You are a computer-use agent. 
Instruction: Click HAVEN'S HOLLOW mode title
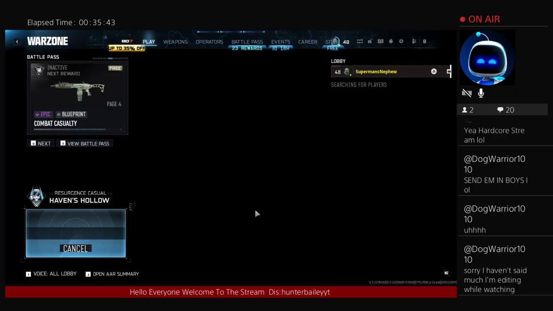(x=79, y=200)
